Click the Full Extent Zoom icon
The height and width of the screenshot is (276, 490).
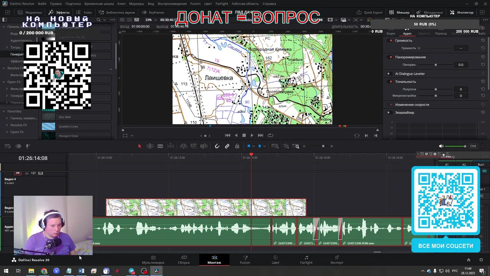pos(275,146)
